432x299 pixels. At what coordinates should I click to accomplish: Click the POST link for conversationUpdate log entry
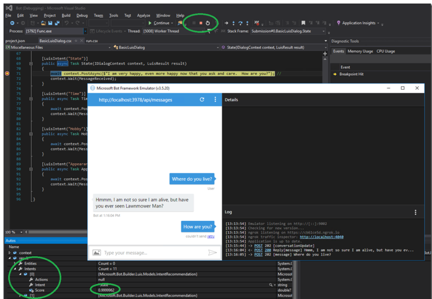(258, 246)
